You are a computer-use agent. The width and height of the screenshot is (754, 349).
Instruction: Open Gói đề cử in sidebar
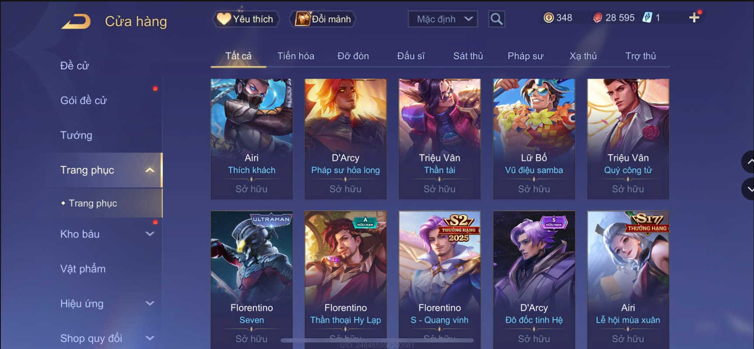pos(84,101)
